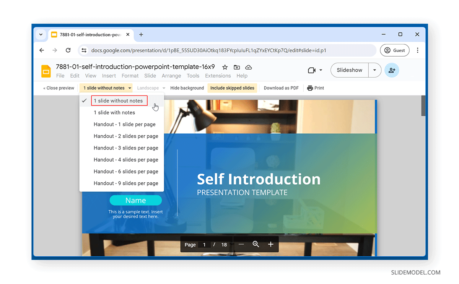Click Download as PDF
Image resolution: width=459 pixels, height=284 pixels.
click(281, 88)
